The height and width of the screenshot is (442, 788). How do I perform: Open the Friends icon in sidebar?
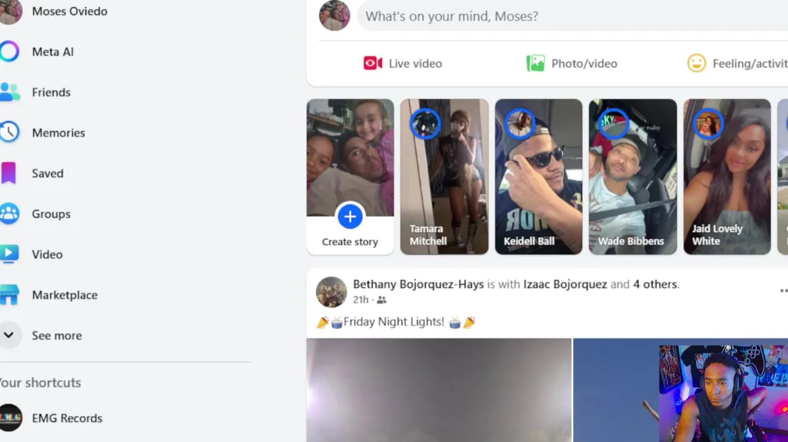[x=9, y=92]
